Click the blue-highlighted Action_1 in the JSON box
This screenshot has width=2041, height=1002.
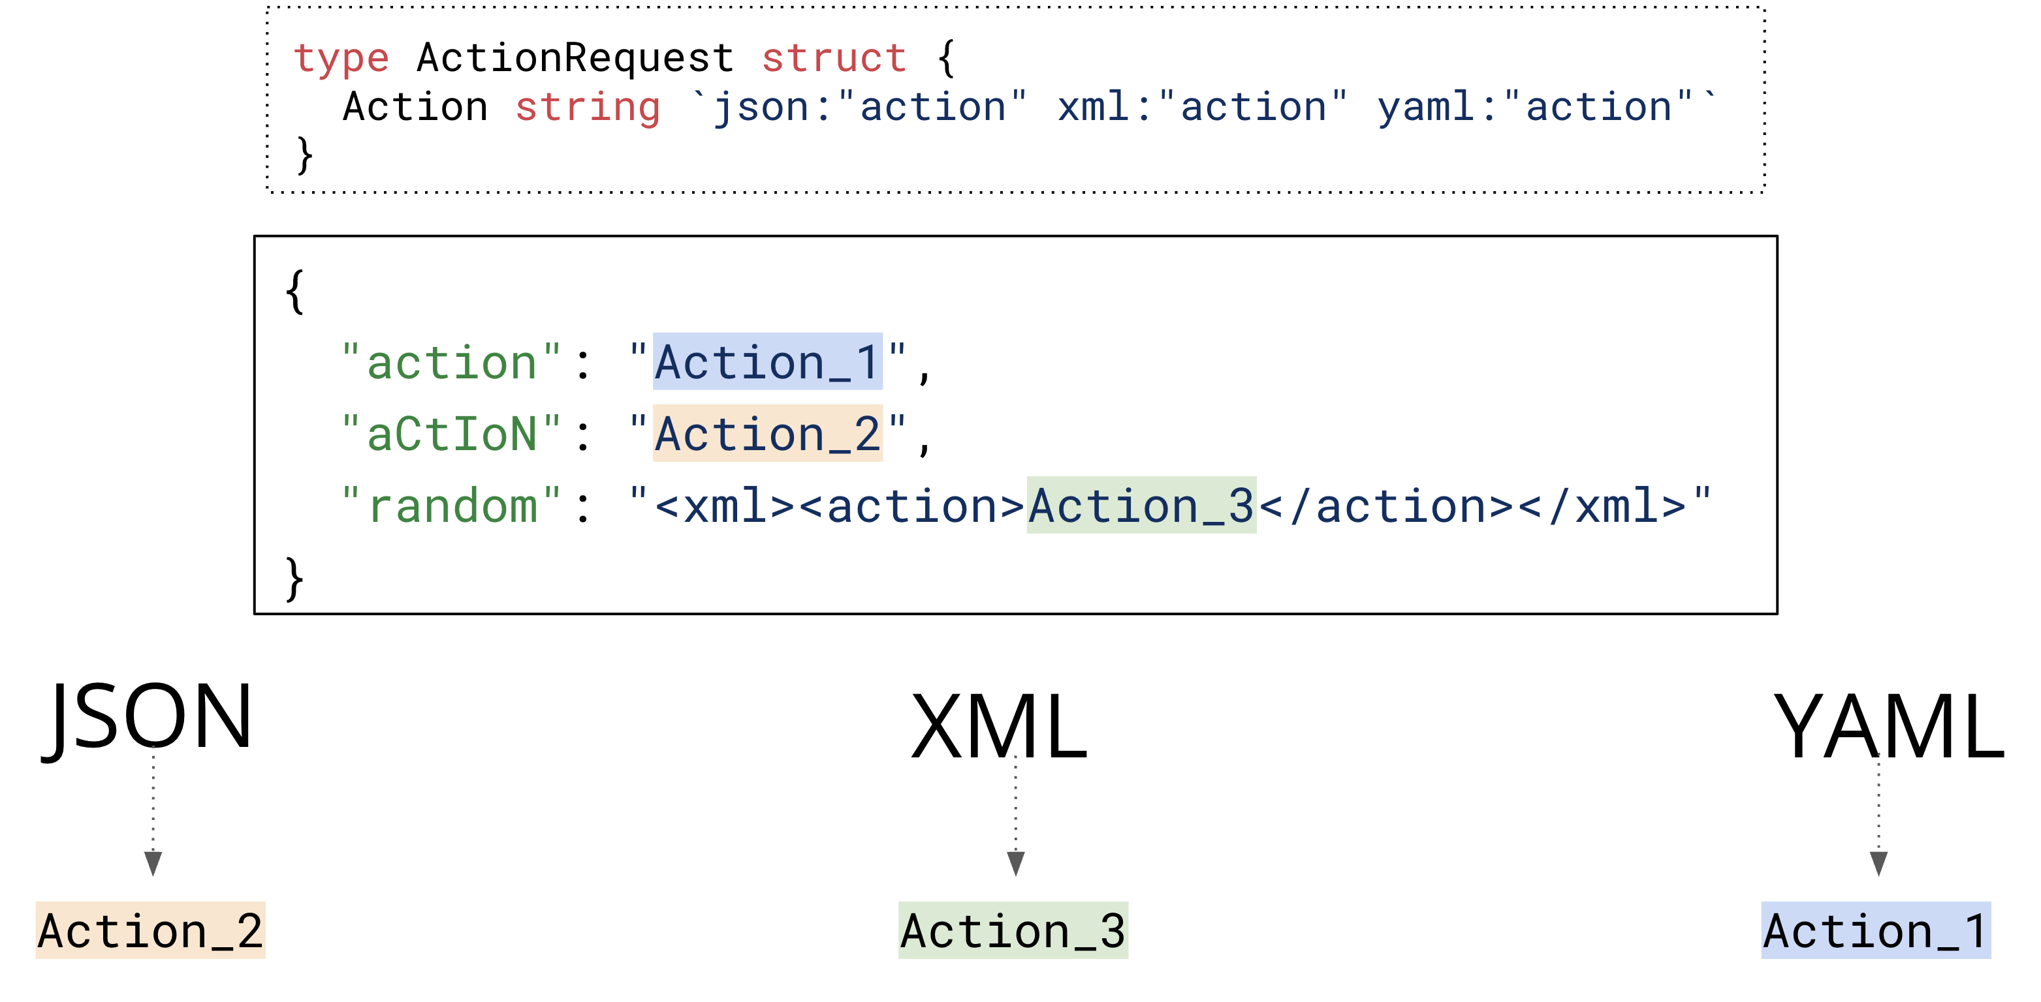pyautogui.click(x=767, y=363)
